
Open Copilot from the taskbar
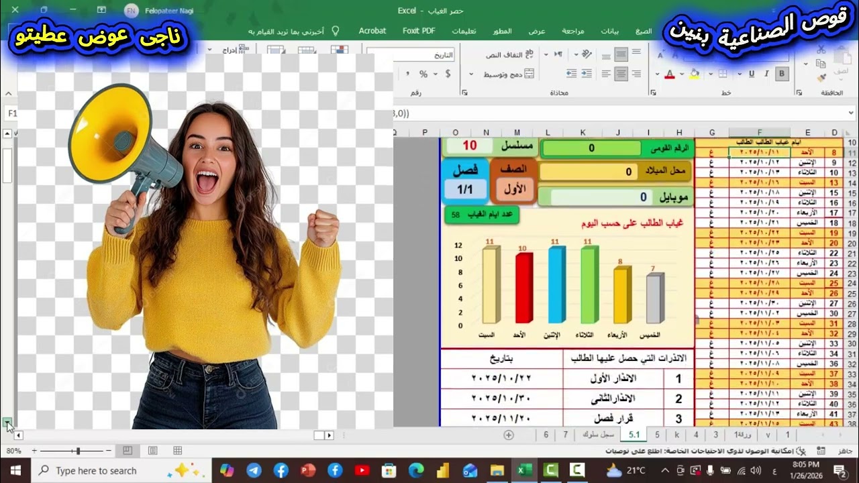[x=227, y=470]
